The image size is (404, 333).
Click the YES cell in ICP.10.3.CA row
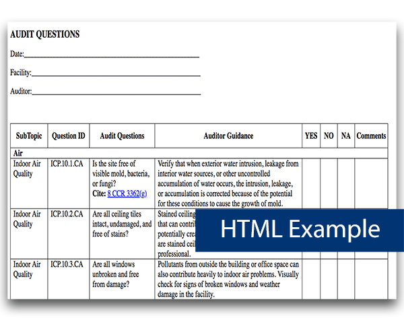click(x=311, y=279)
